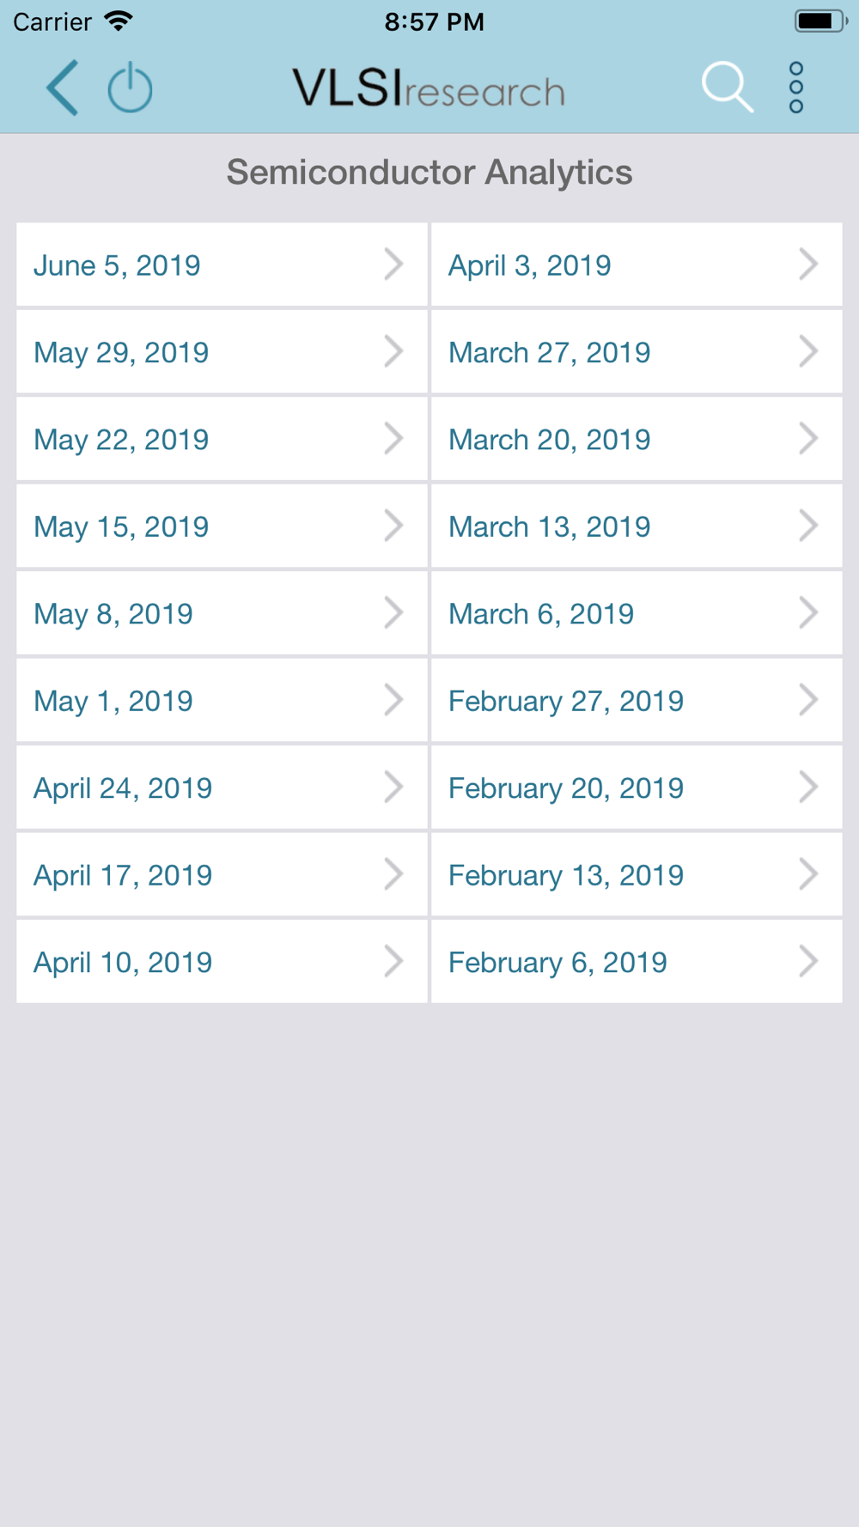
Task: Open February 27, 2019 analytics
Action: pos(637,700)
